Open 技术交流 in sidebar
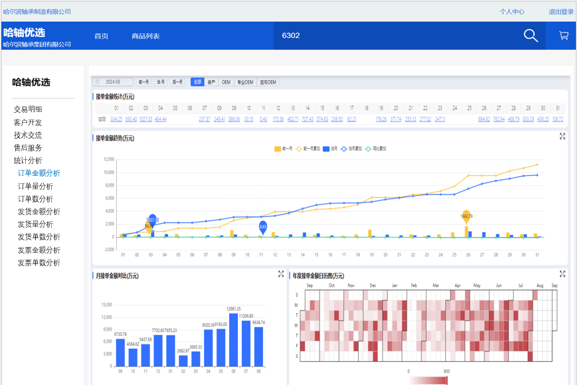This screenshot has height=385, width=578. (x=28, y=135)
